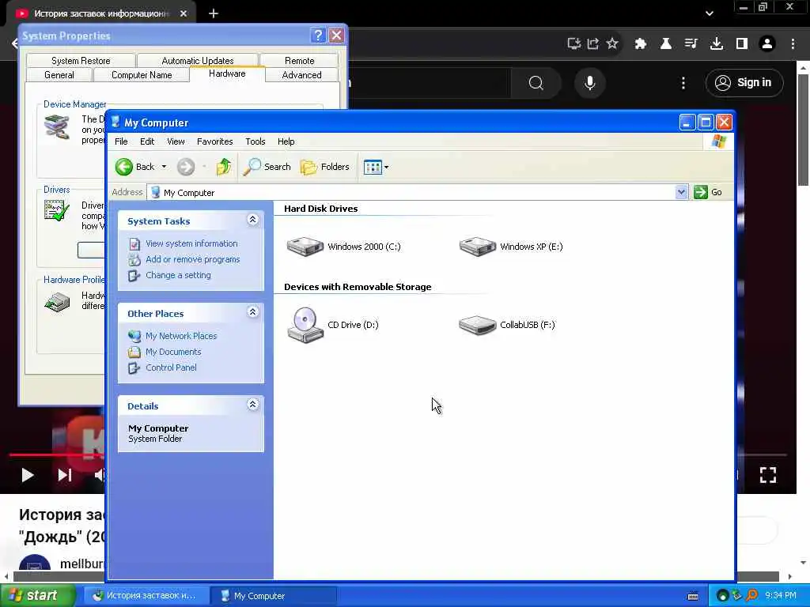
Task: Click the Up folder toolbar icon
Action: (x=224, y=167)
